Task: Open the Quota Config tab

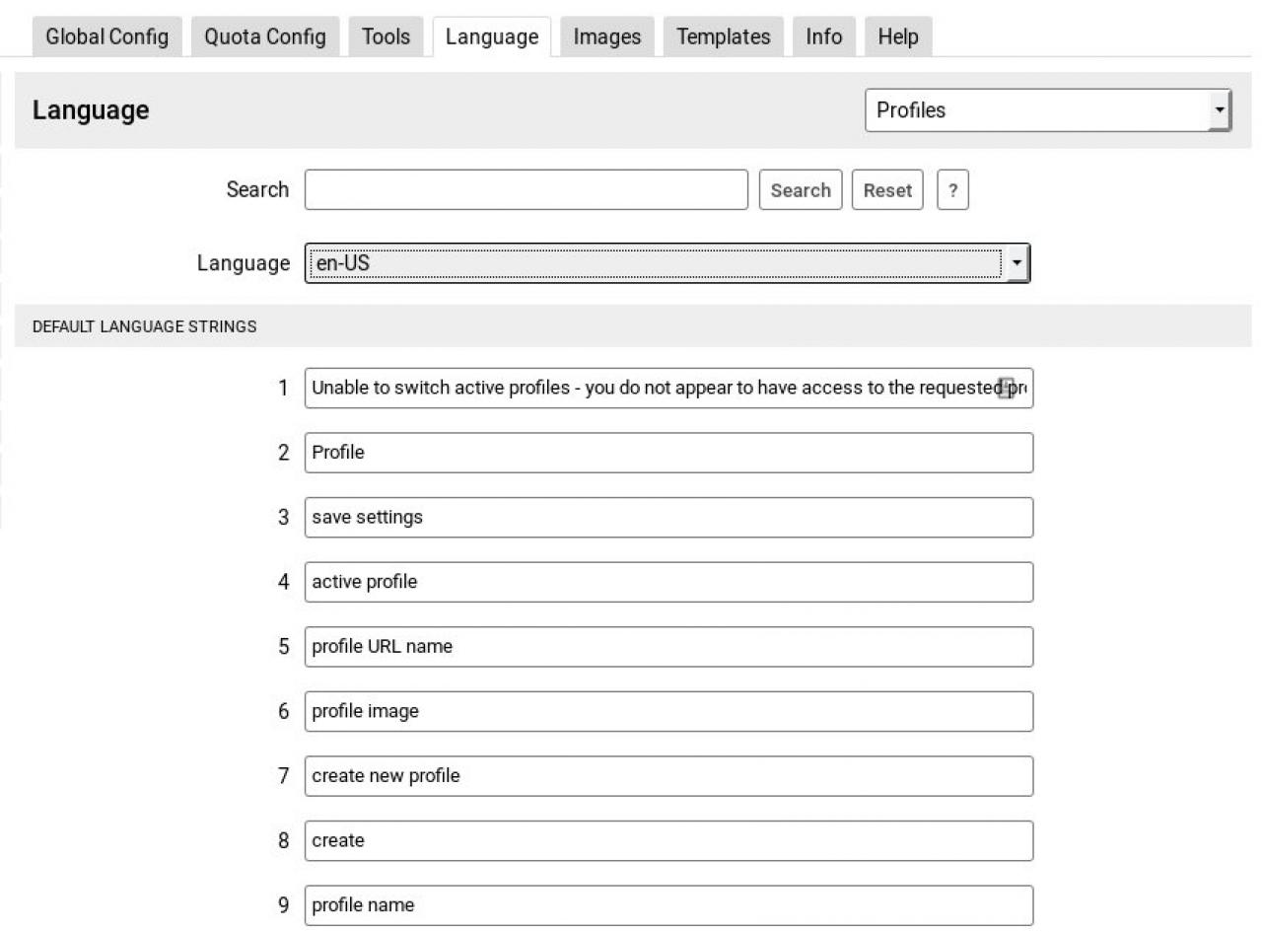Action: click(264, 37)
